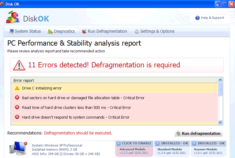Enable the Advanced Module panel
The width and height of the screenshot is (235, 158).
coord(134,149)
